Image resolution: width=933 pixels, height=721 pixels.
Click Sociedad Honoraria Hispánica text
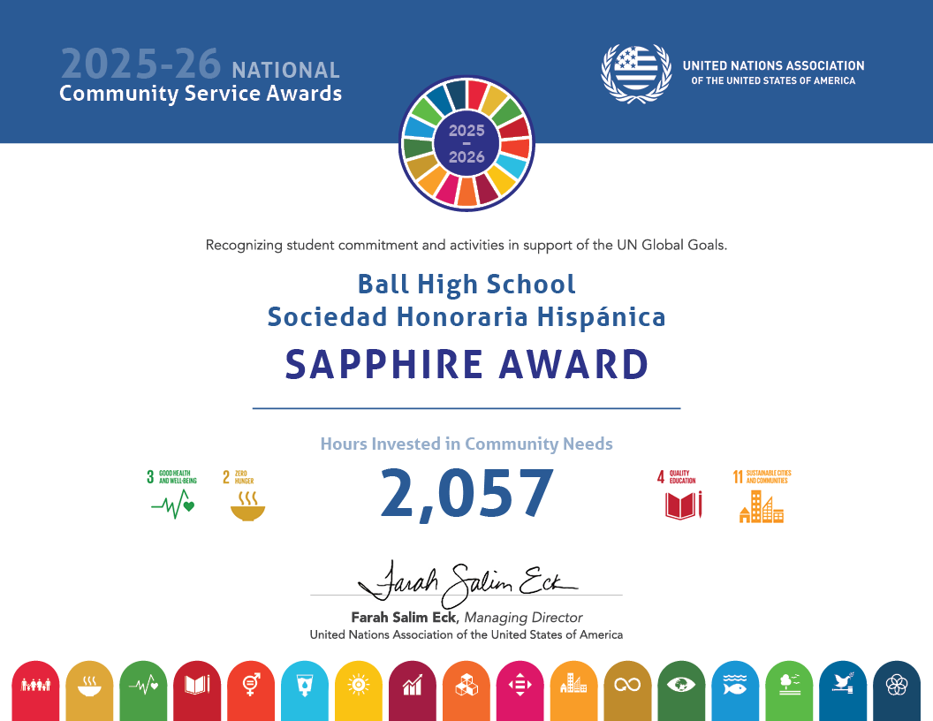(x=466, y=316)
